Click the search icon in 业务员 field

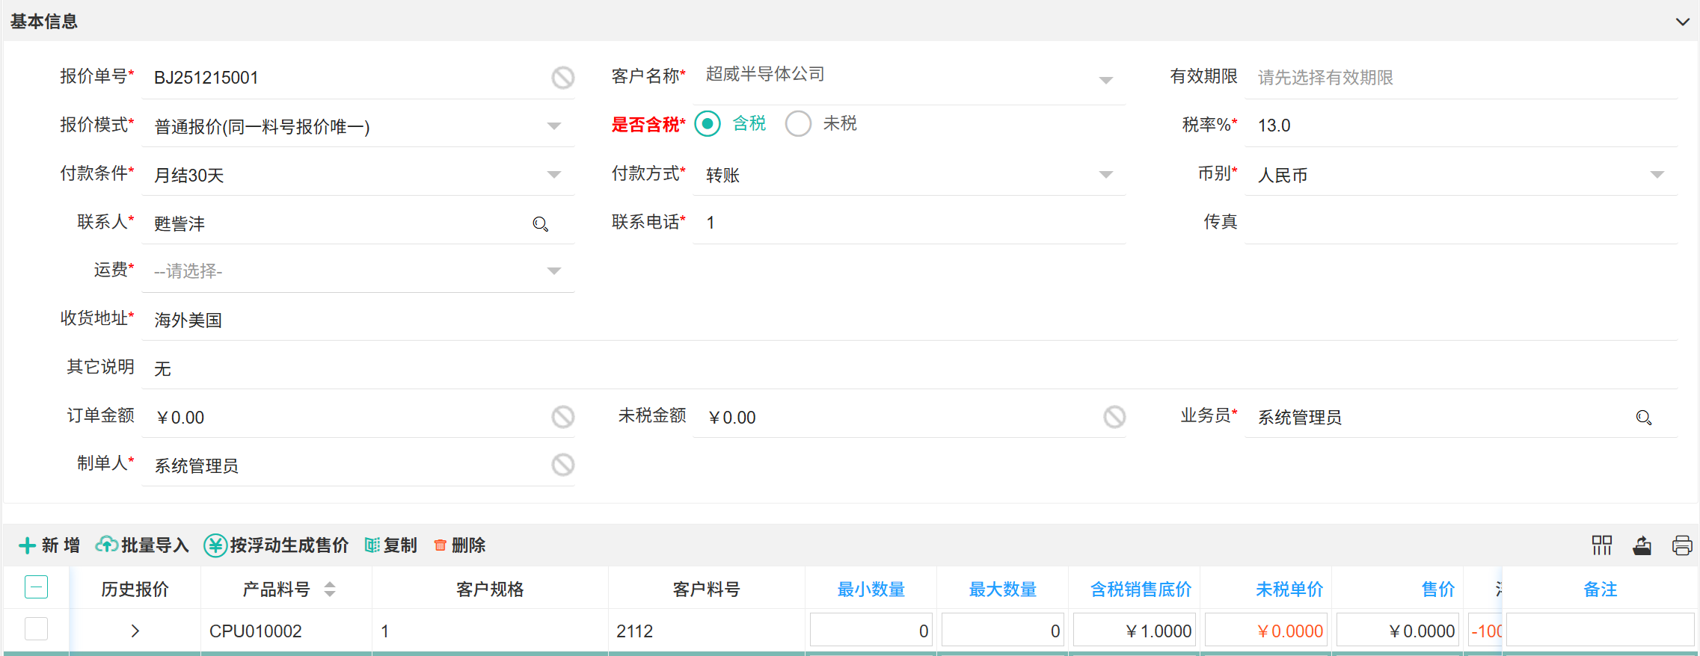pos(1643,418)
